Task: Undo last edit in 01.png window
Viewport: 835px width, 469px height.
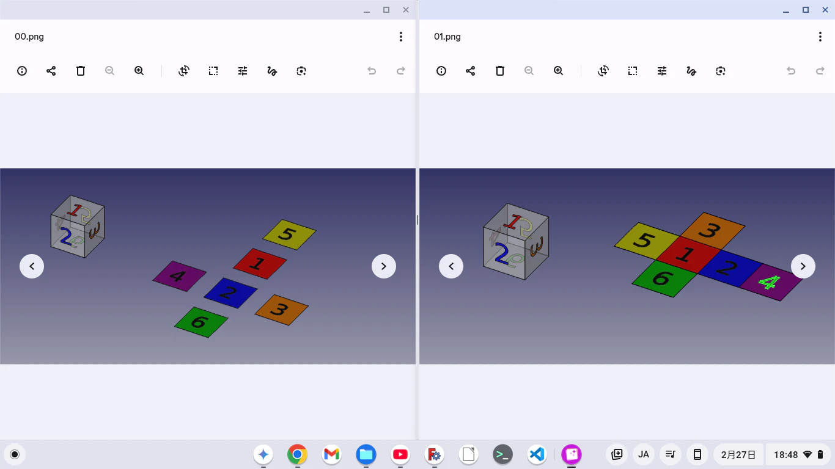Action: pos(791,71)
